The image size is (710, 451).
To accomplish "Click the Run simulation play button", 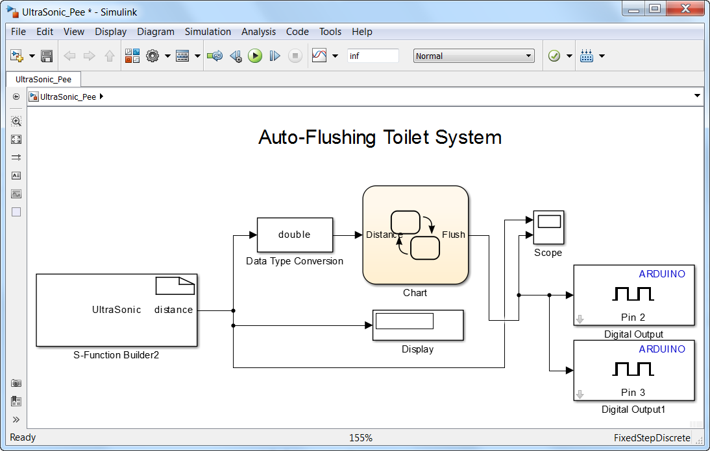I will pyautogui.click(x=255, y=56).
